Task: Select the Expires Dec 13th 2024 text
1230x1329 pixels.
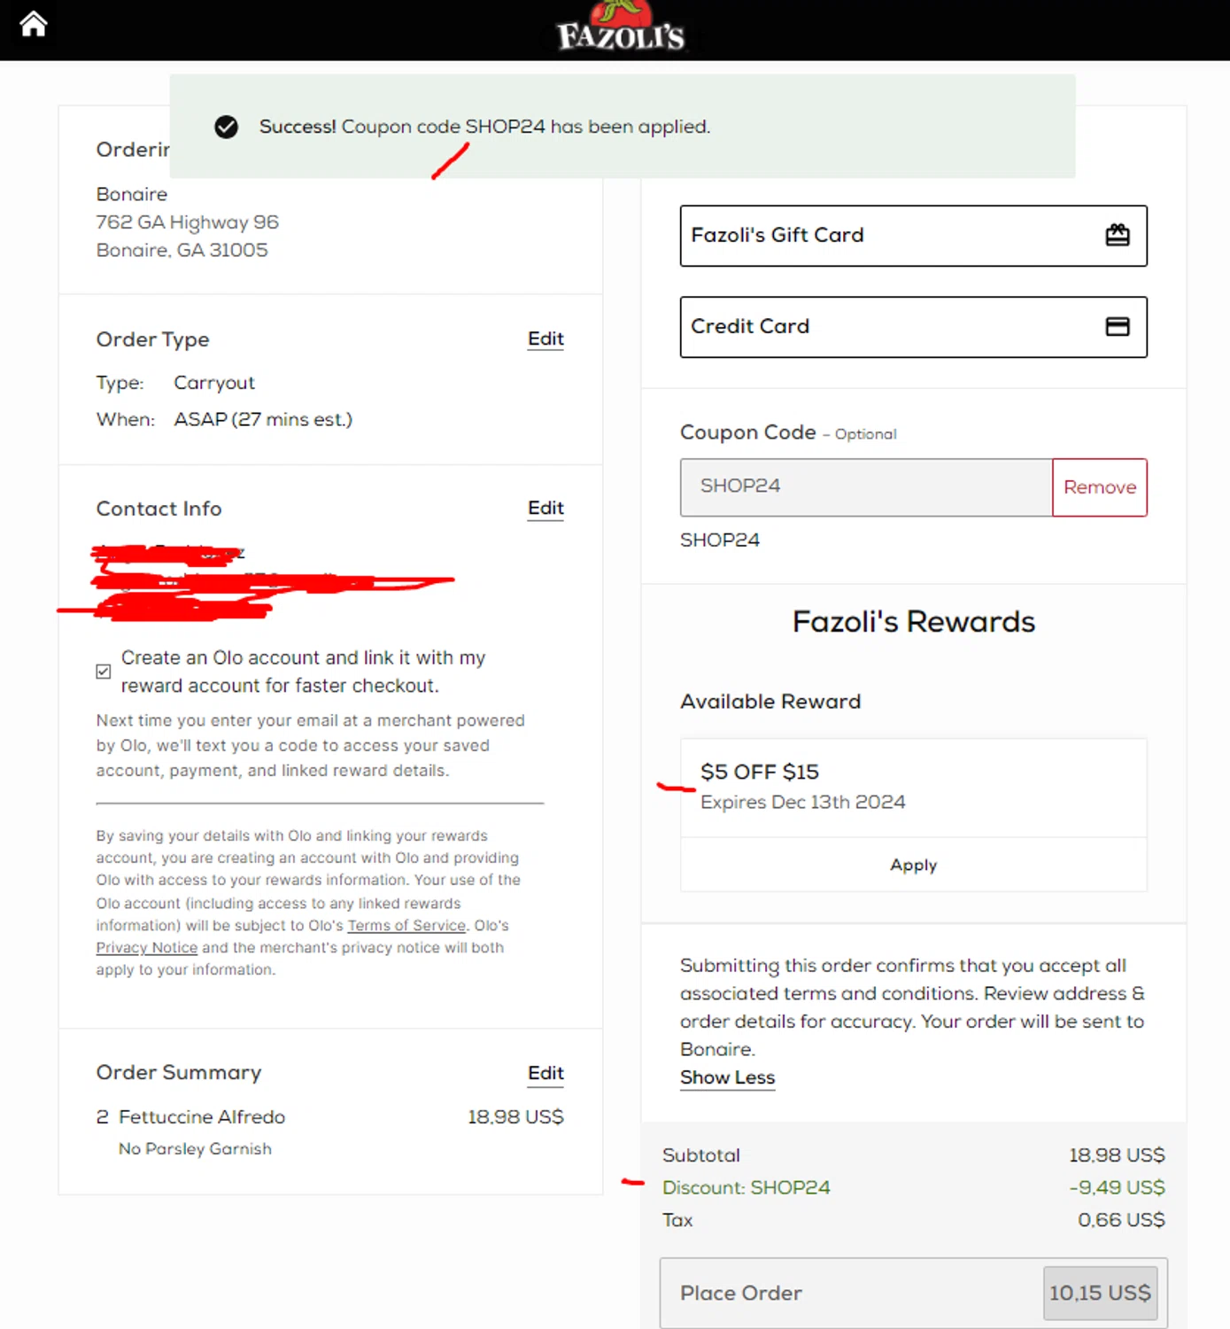Action: coord(803,802)
